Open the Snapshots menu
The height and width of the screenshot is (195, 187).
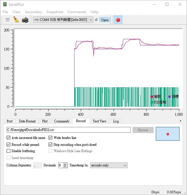coord(55,12)
